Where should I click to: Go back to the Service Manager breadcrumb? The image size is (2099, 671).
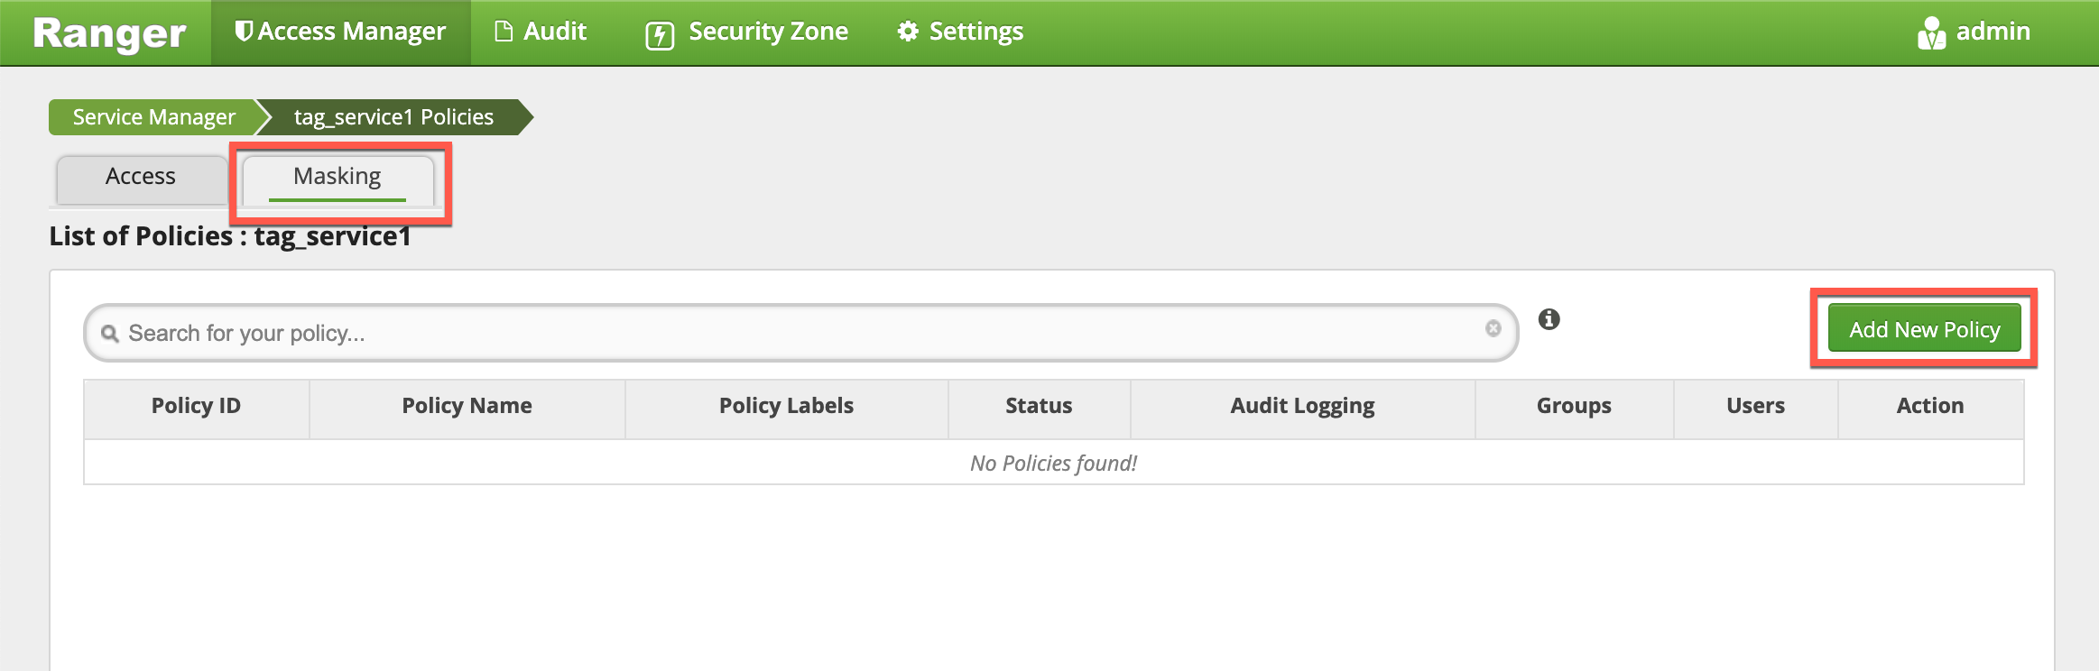tap(153, 117)
